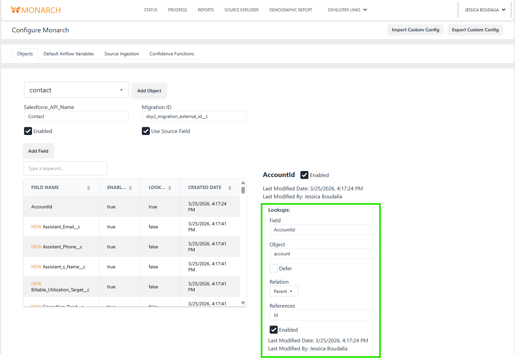
Task: Toggle the Use Source Field checkbox
Action: (x=146, y=131)
